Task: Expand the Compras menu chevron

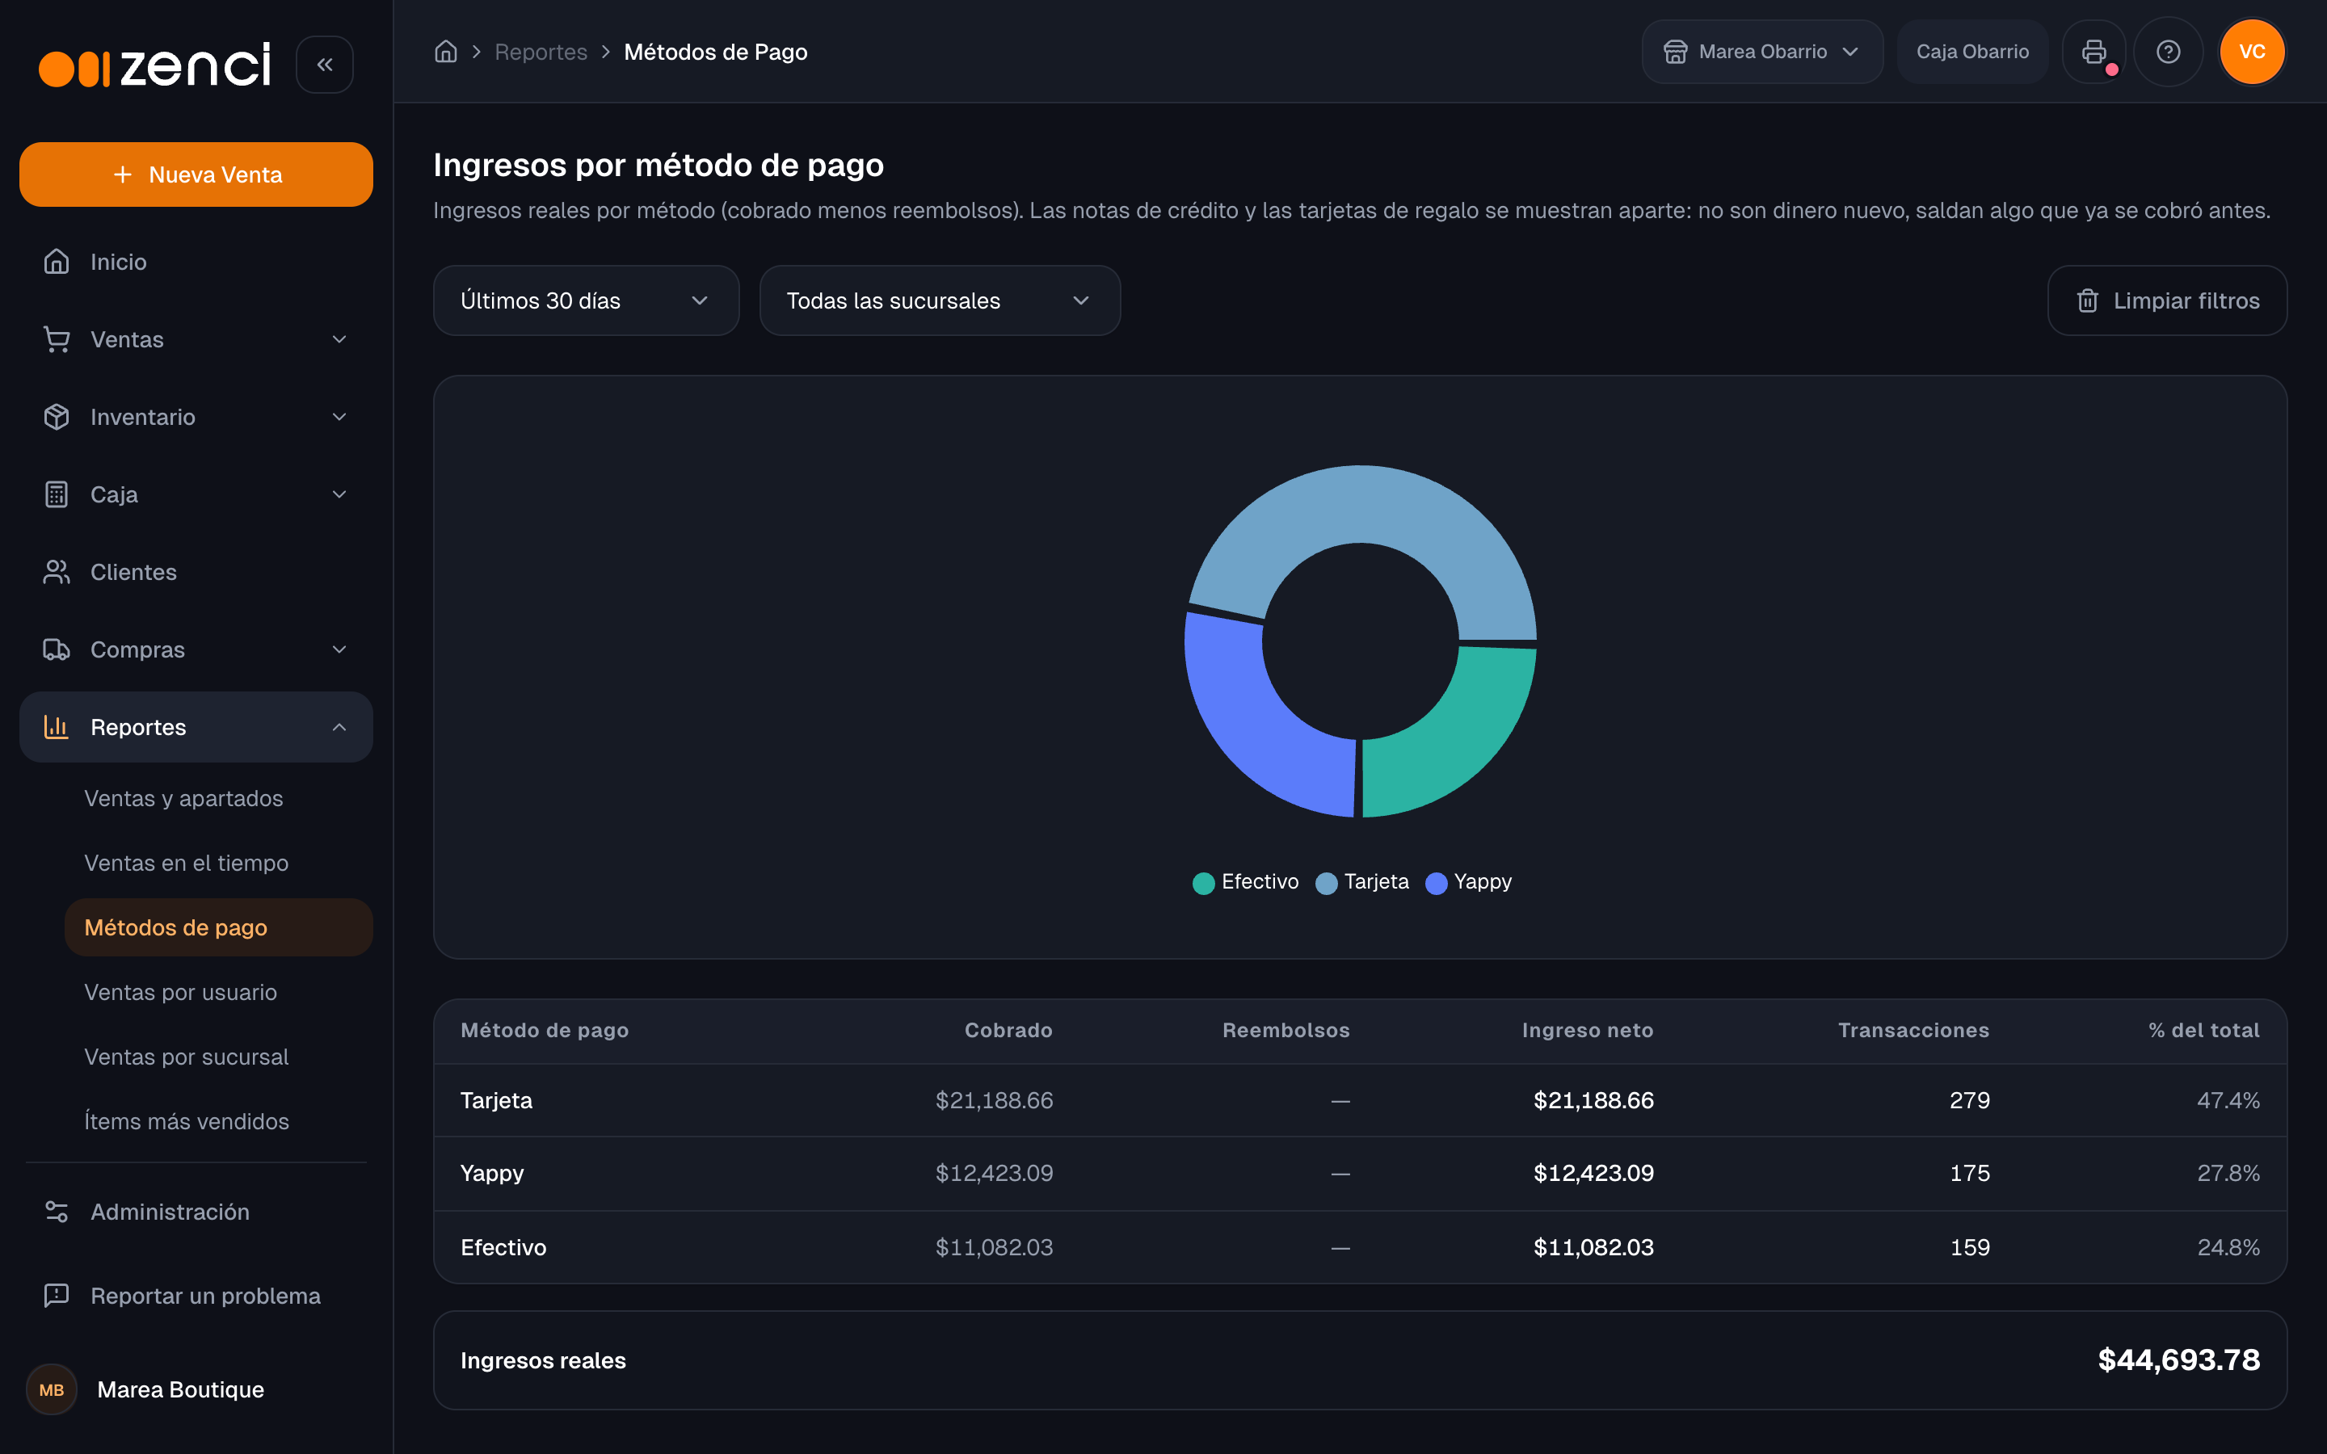Action: (x=339, y=649)
